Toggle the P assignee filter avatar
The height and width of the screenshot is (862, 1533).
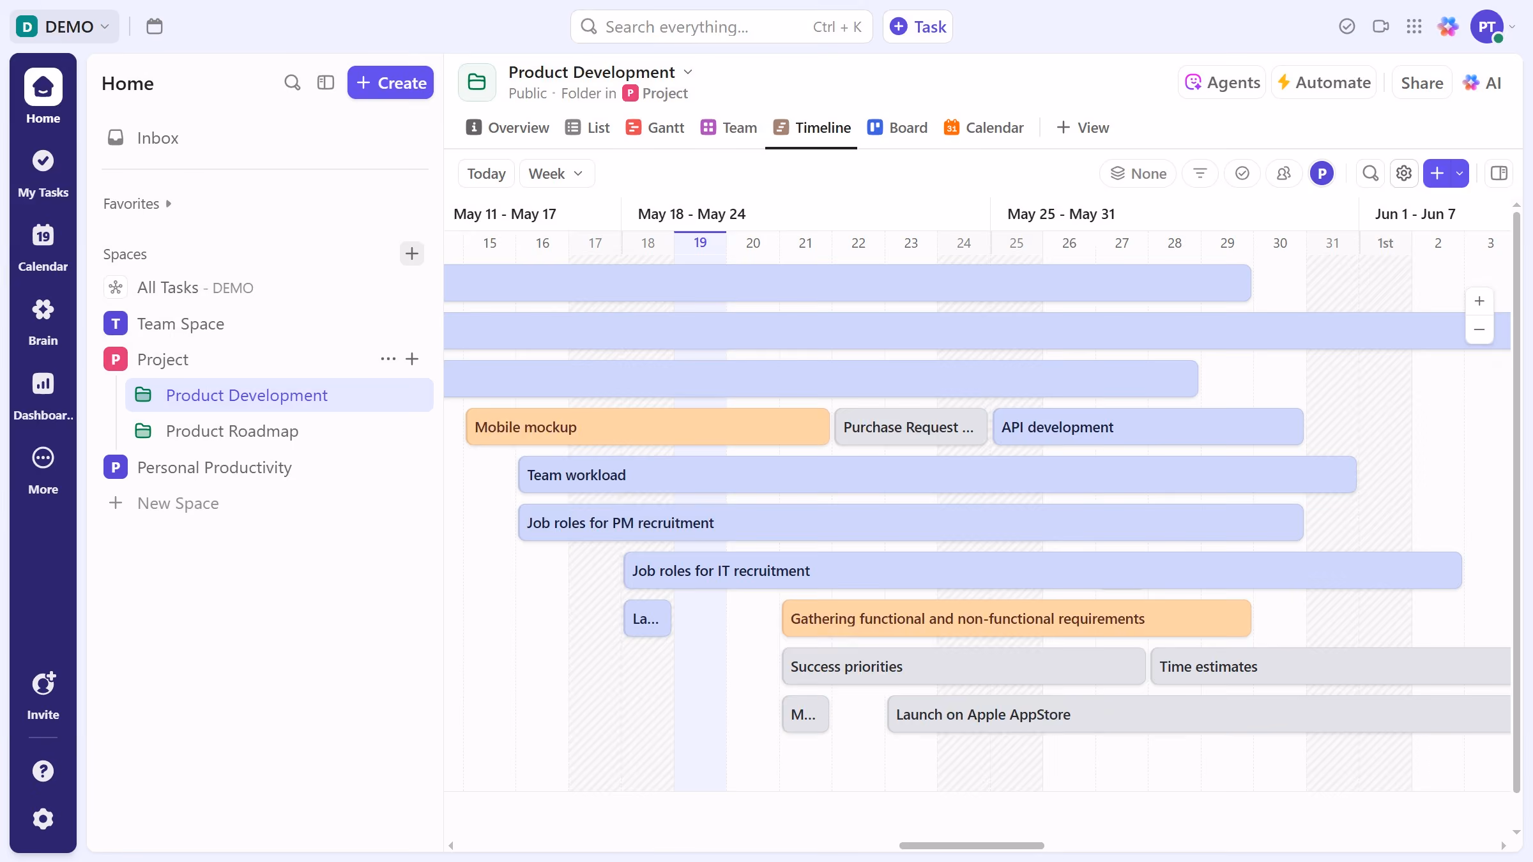(x=1322, y=173)
